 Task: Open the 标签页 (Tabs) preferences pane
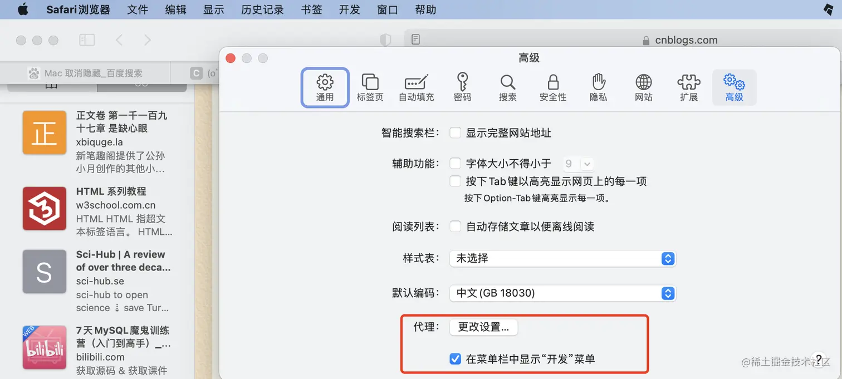370,87
